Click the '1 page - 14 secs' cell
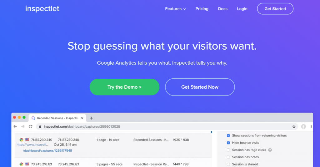This screenshot has height=167, width=320. [108, 140]
